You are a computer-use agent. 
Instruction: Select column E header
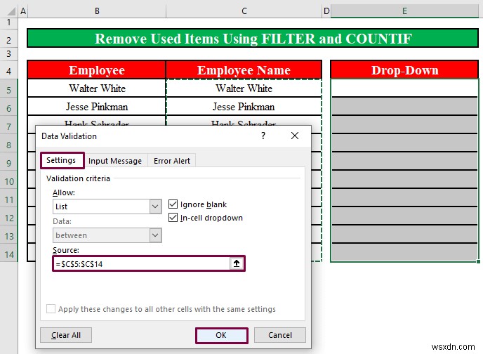(x=404, y=11)
